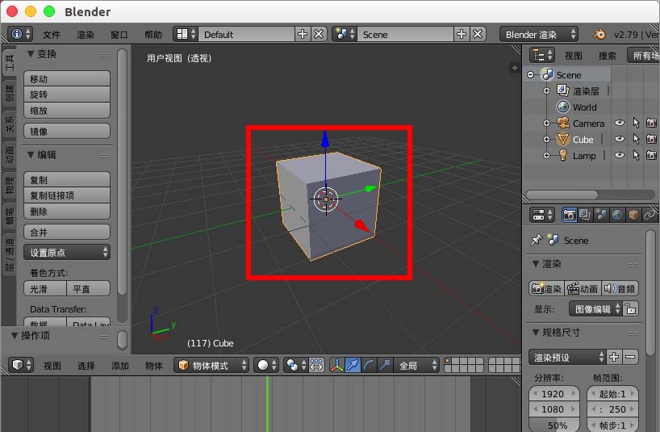Toggle Camera renderability camera icon
This screenshot has height=432, width=660.
click(x=652, y=123)
